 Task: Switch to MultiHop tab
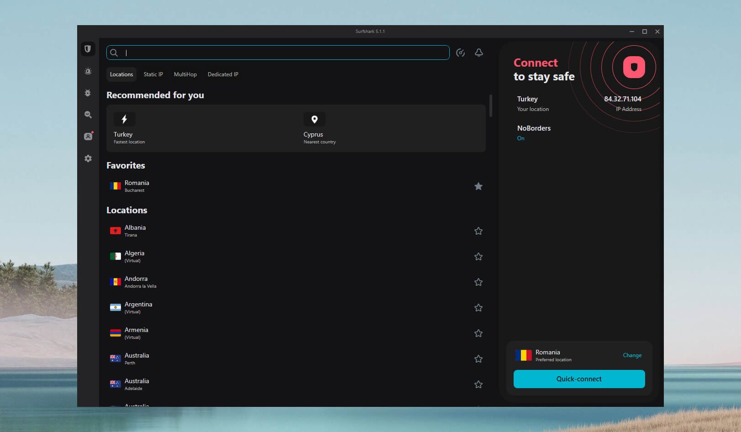185,74
